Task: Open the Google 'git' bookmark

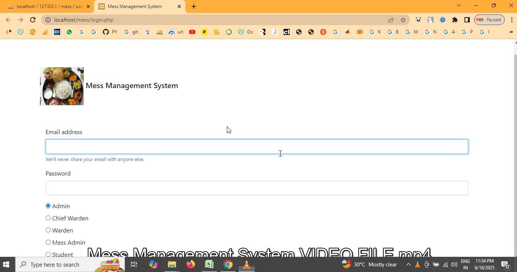Action: click(131, 32)
